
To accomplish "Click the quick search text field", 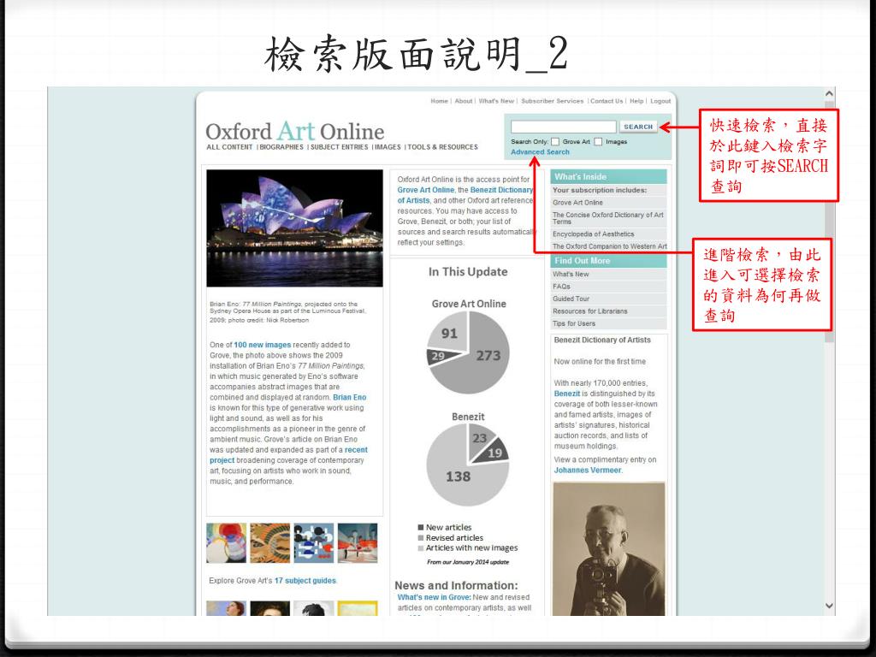I will (x=563, y=127).
